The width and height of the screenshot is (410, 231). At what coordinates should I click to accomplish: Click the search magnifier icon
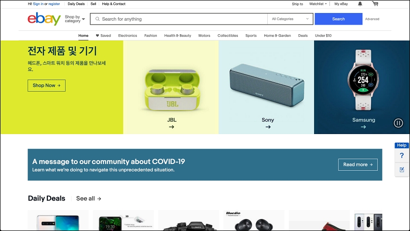point(97,19)
